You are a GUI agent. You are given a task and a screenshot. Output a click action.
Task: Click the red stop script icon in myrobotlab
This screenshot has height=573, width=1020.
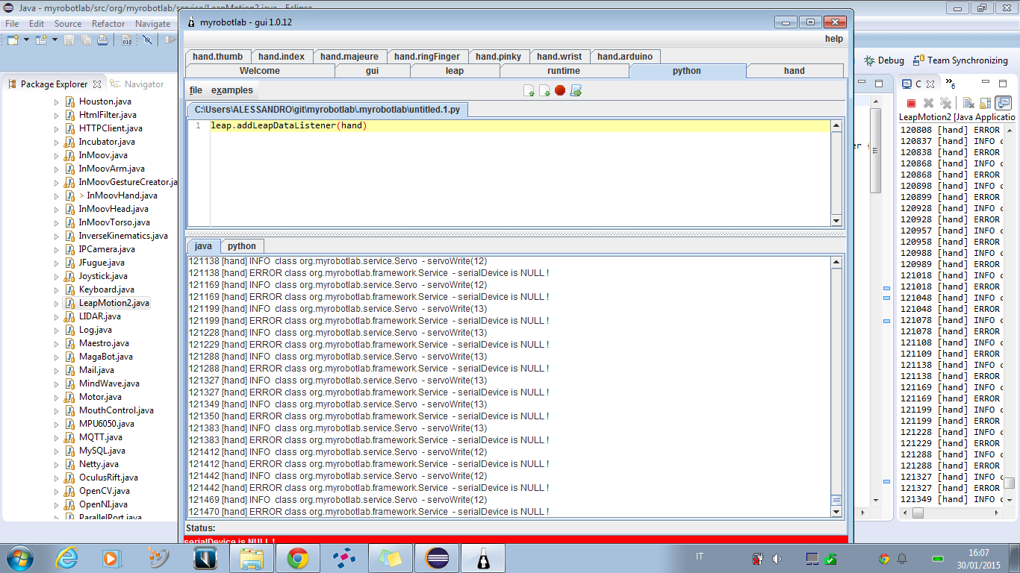(560, 90)
